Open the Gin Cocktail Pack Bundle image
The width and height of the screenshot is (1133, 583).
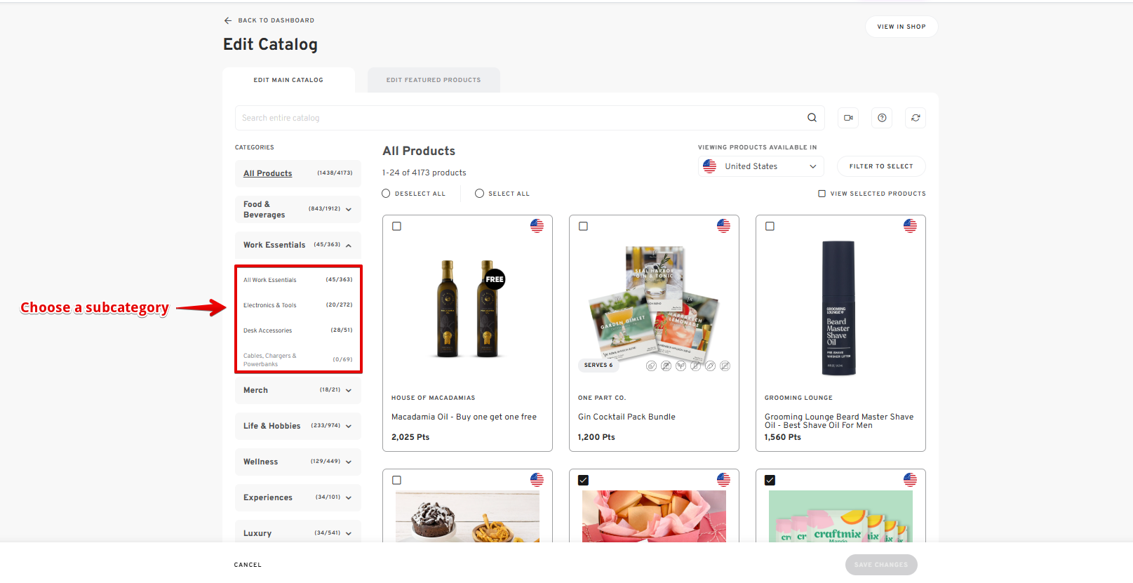654,305
